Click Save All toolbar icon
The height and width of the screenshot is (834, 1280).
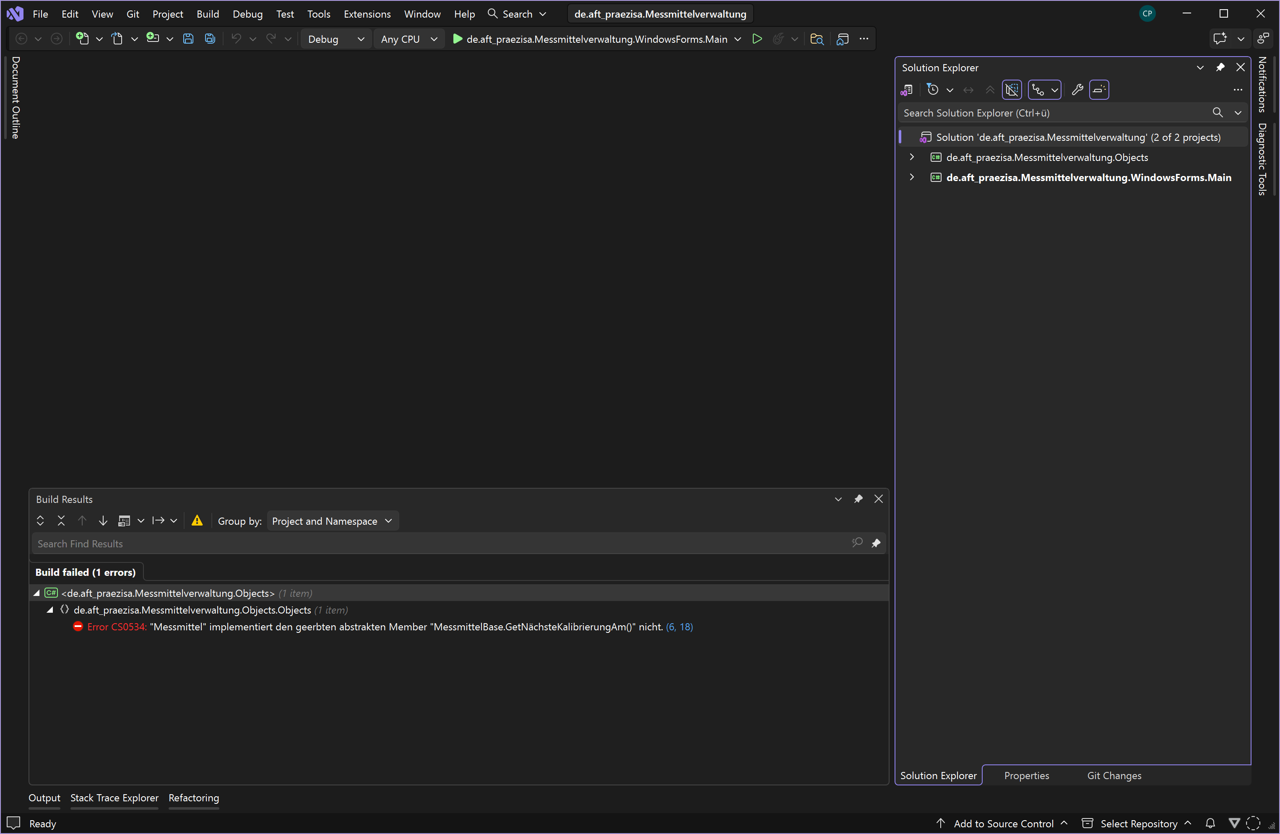210,39
